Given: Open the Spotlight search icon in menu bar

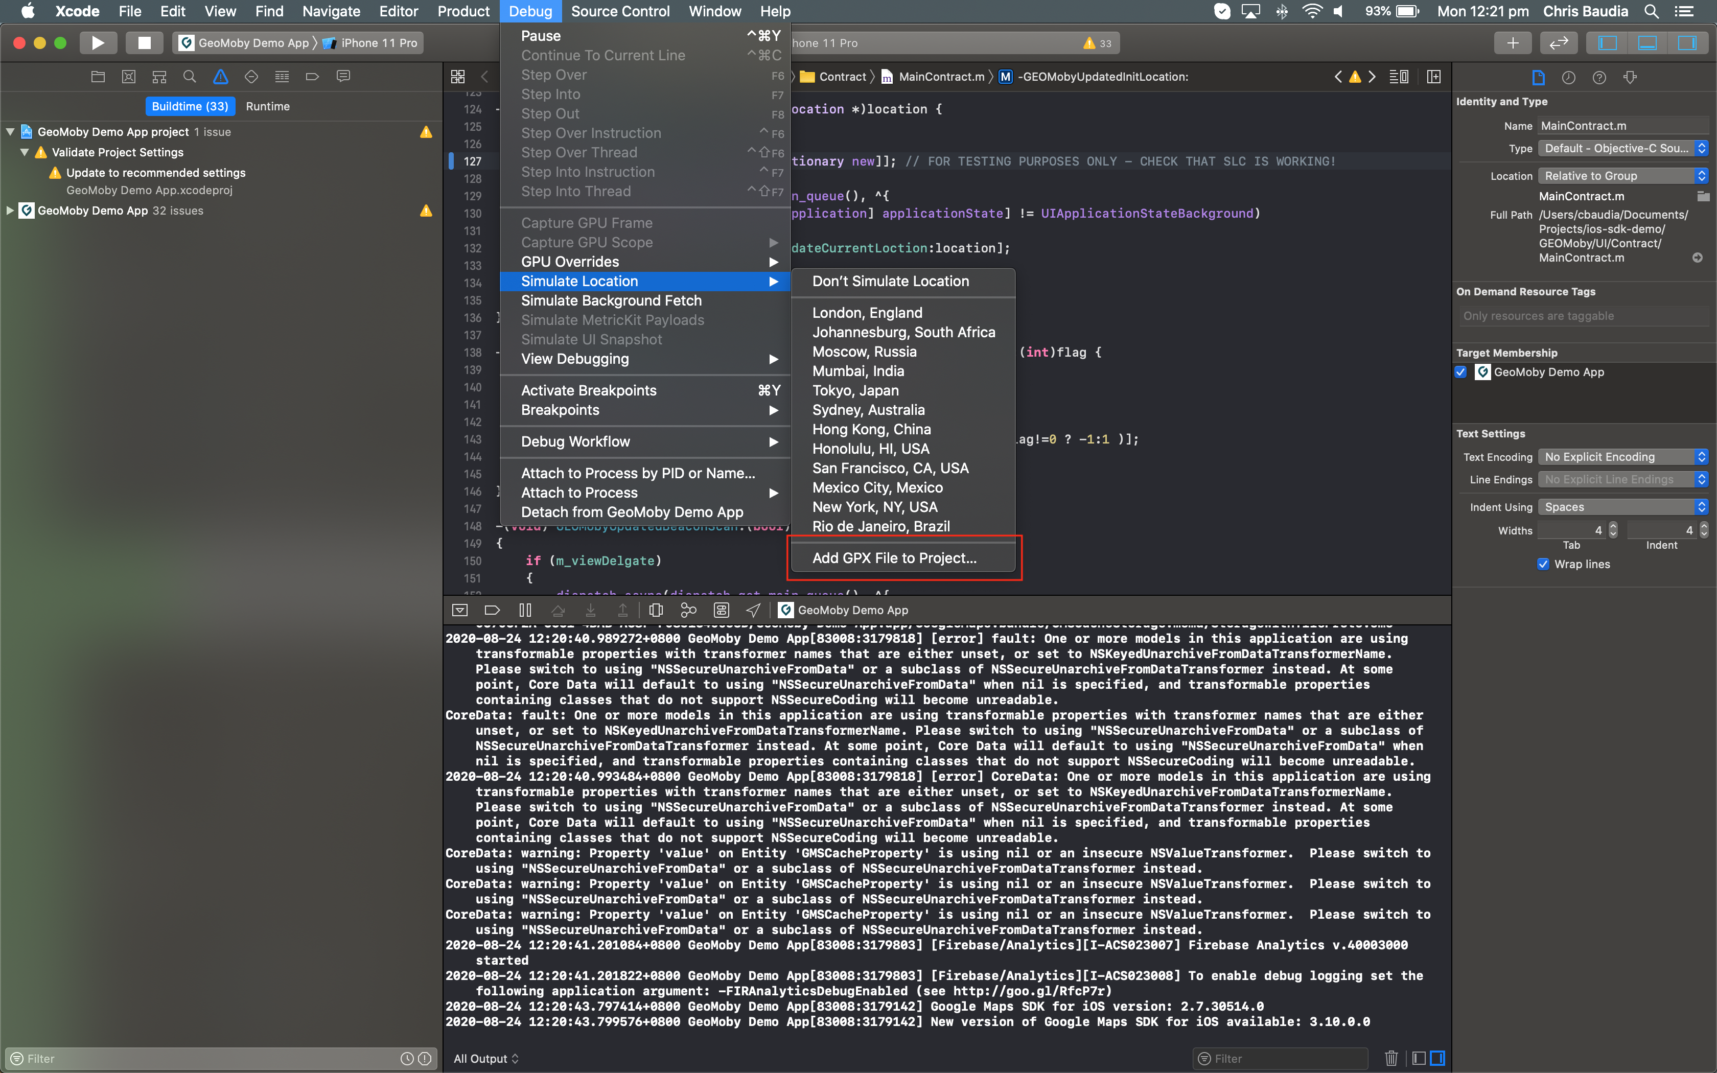Looking at the screenshot, I should pyautogui.click(x=1652, y=11).
